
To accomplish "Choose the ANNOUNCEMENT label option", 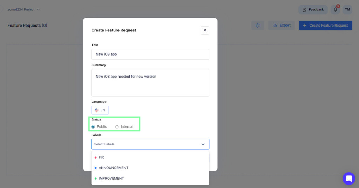I will pyautogui.click(x=114, y=168).
